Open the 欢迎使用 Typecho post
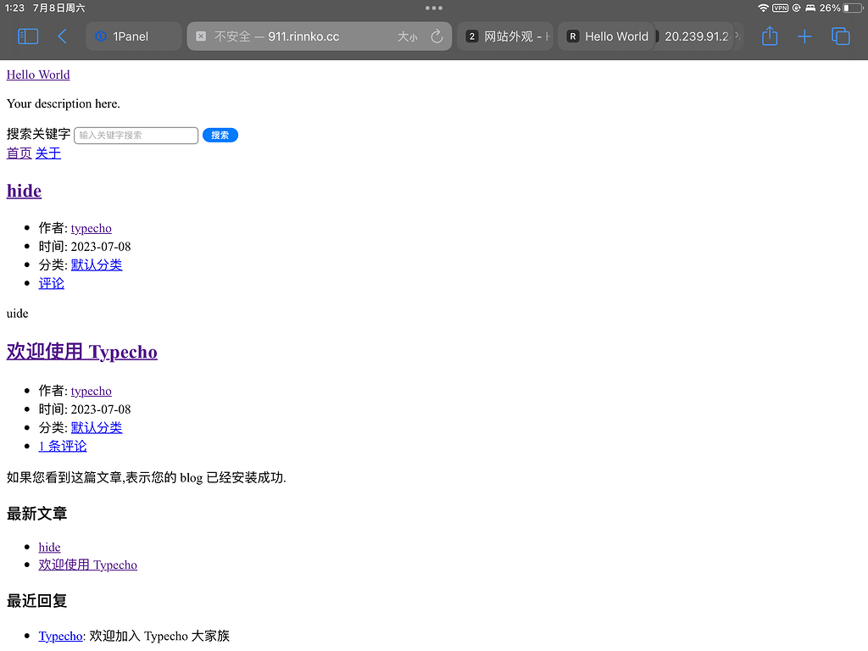Viewport: 868px width, 651px height. tap(81, 352)
